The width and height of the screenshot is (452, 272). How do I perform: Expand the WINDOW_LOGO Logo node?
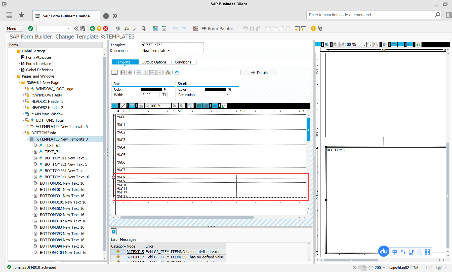(x=23, y=89)
